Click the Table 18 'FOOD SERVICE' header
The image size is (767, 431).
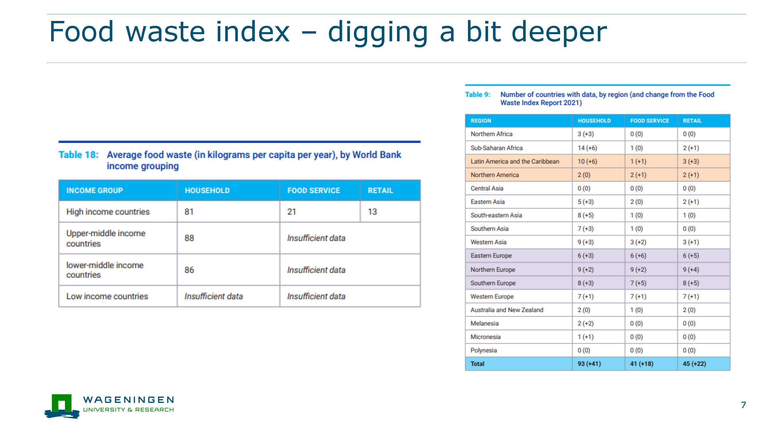[313, 190]
